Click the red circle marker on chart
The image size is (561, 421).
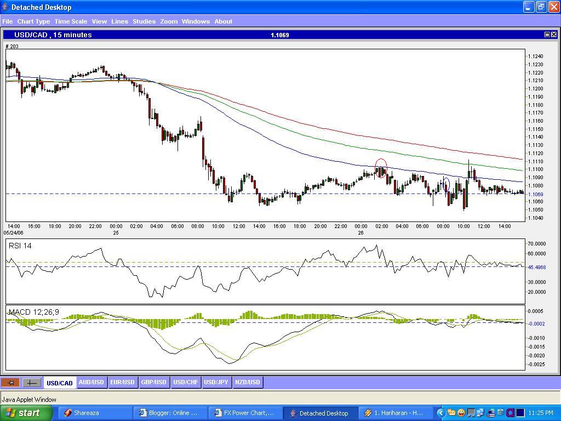tap(381, 168)
